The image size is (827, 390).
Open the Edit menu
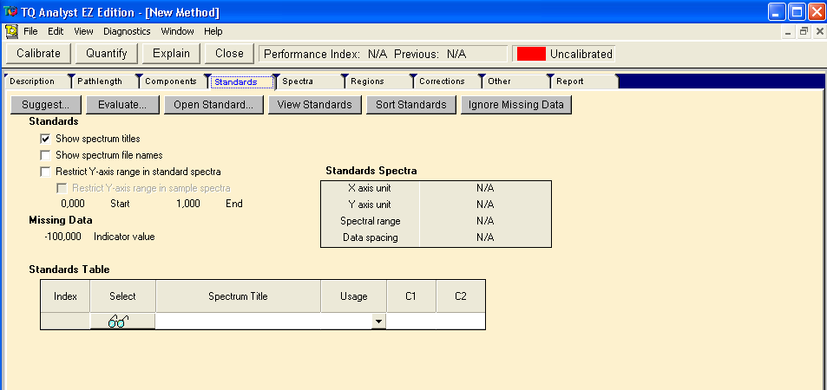point(56,31)
